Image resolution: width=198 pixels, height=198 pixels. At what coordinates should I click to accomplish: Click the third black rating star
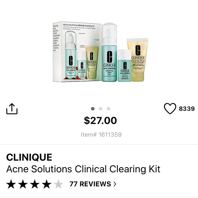click(35, 184)
